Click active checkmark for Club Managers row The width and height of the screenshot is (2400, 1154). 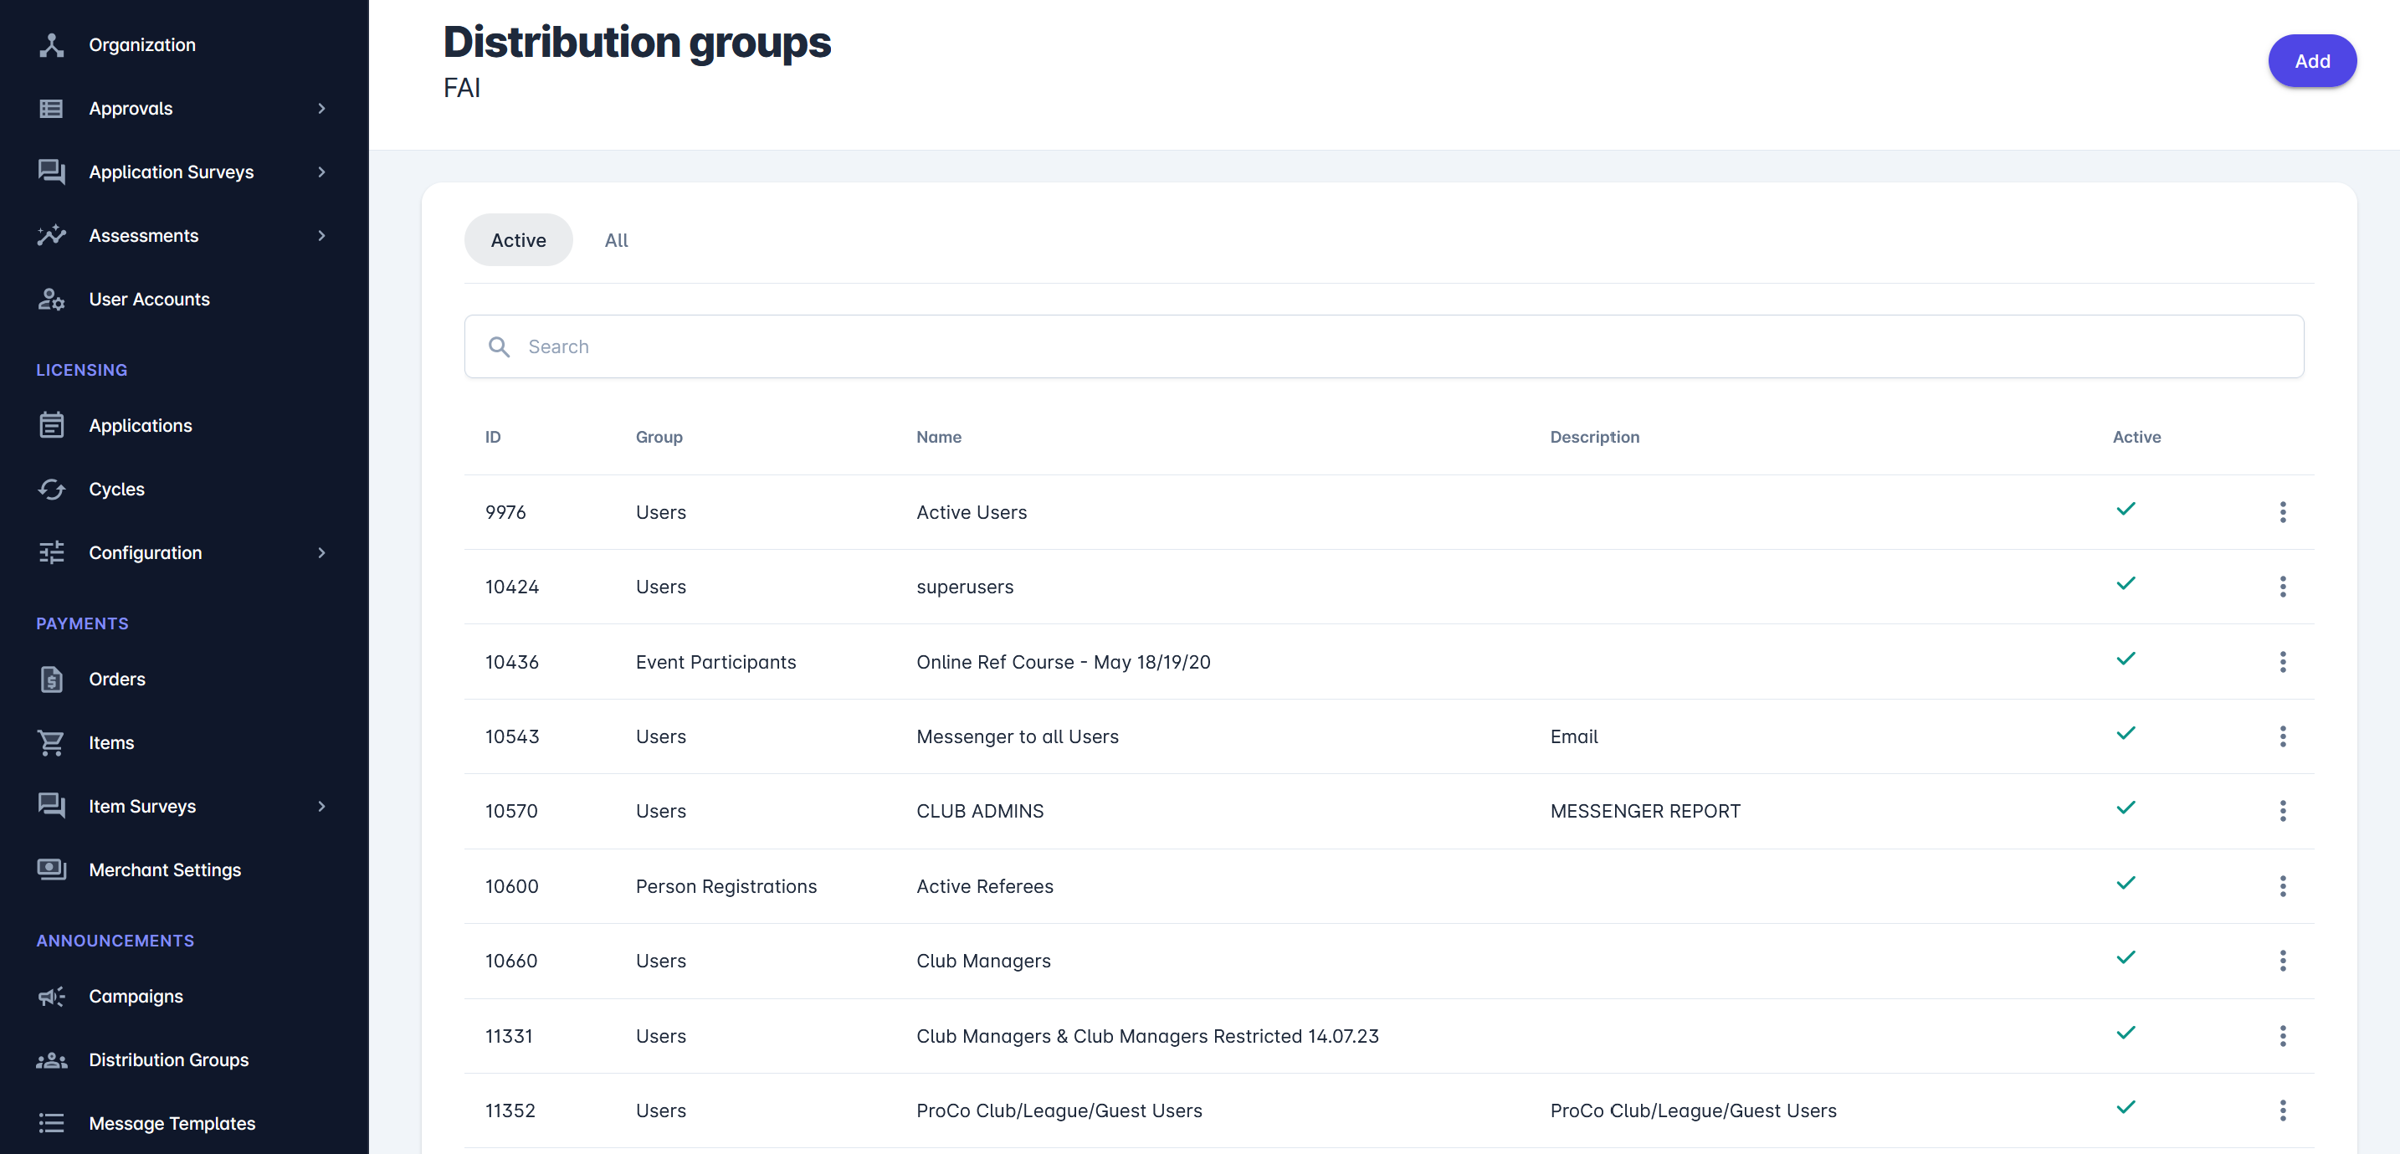pos(2126,957)
